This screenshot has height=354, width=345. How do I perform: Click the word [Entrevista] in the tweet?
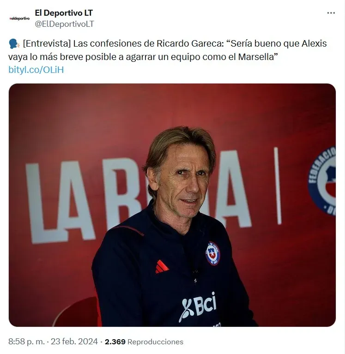point(47,43)
